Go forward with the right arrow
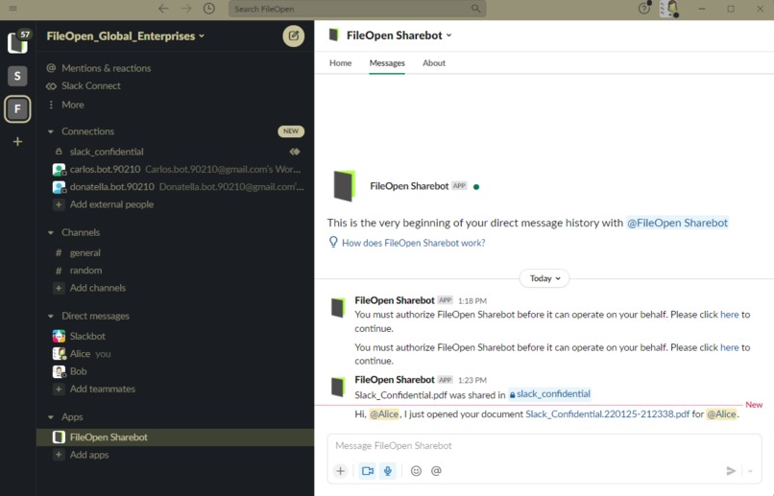This screenshot has width=774, height=496. pos(186,9)
